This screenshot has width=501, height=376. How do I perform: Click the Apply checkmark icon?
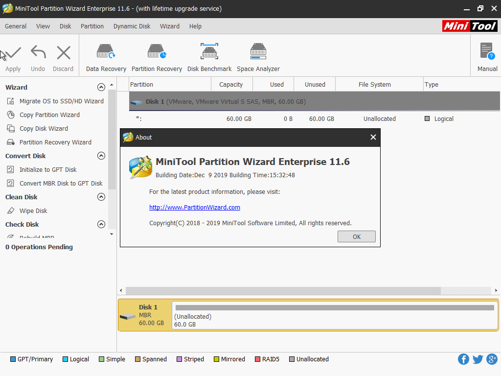point(13,53)
